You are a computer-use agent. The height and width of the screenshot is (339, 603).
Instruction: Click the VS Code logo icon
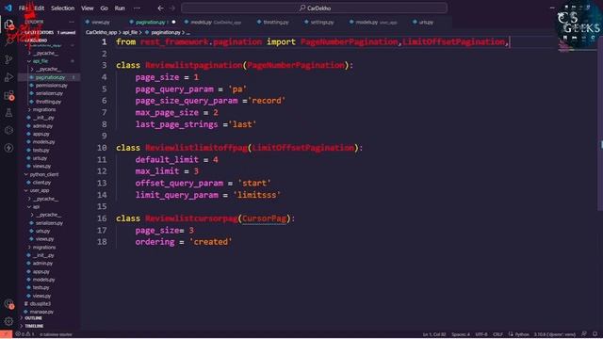point(8,8)
